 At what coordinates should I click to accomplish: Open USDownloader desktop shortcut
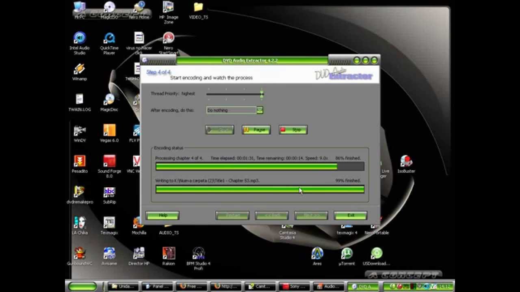coord(376,257)
